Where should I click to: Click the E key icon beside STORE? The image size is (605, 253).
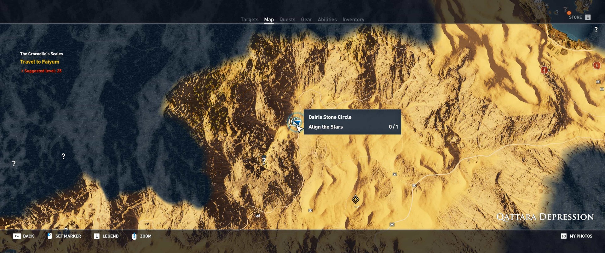point(588,17)
